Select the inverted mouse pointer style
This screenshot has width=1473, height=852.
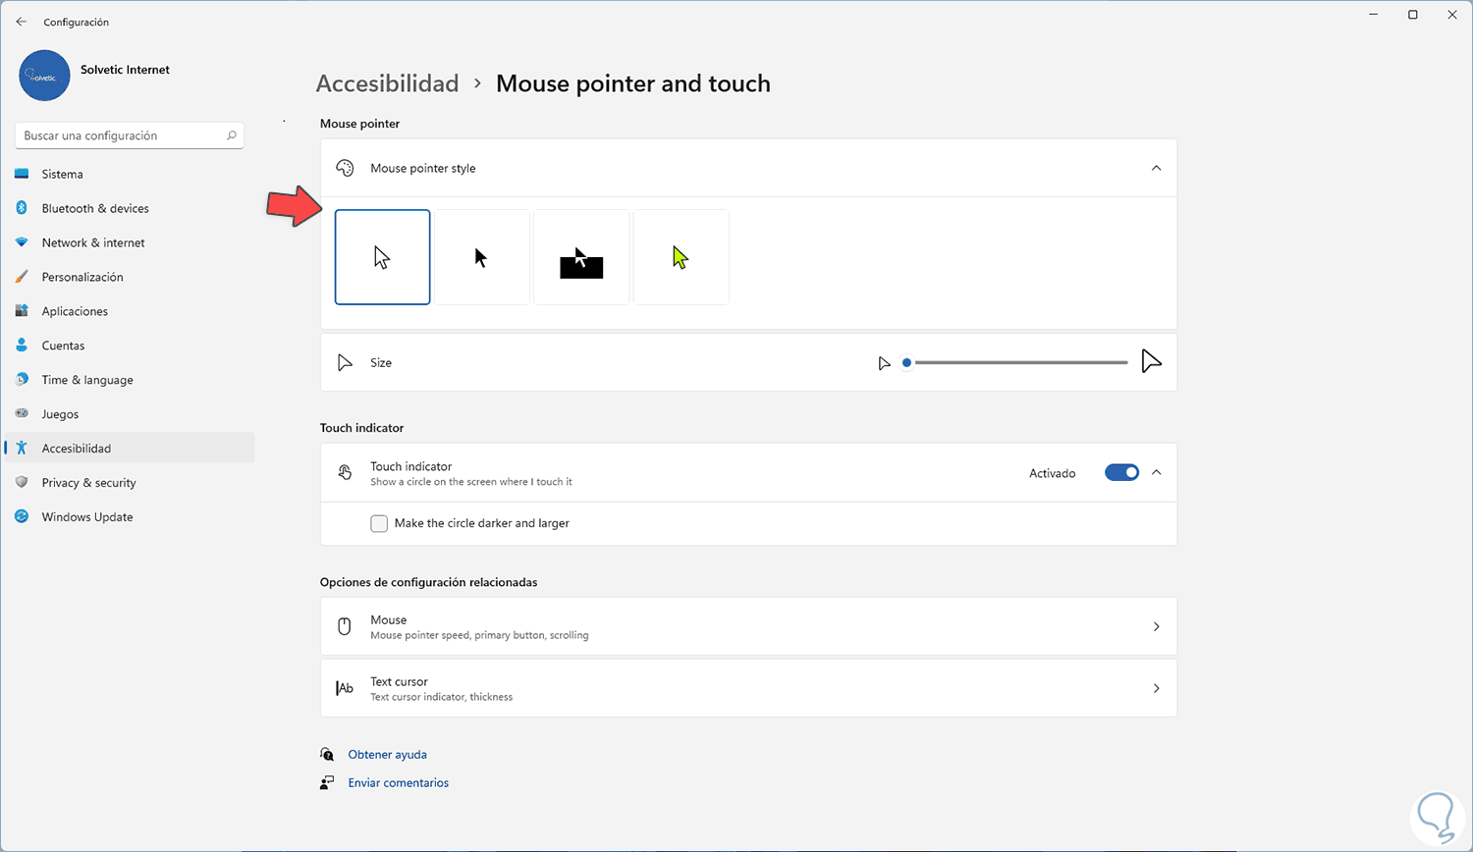tap(581, 257)
